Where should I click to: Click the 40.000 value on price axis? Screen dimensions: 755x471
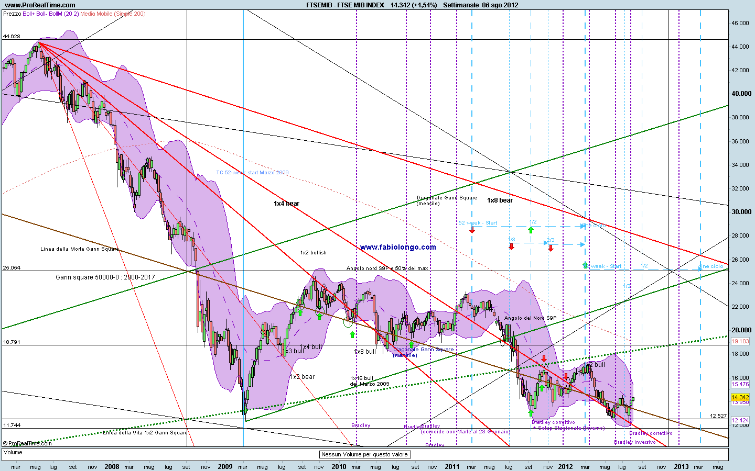tap(741, 94)
